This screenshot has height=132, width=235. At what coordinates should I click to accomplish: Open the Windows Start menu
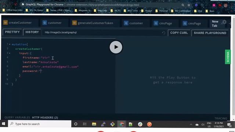pyautogui.click(x=4, y=124)
